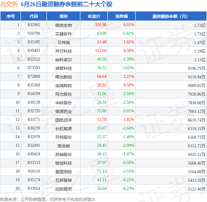Click stock code 430139
The width and height of the screenshot is (207, 202).
pyautogui.click(x=34, y=102)
